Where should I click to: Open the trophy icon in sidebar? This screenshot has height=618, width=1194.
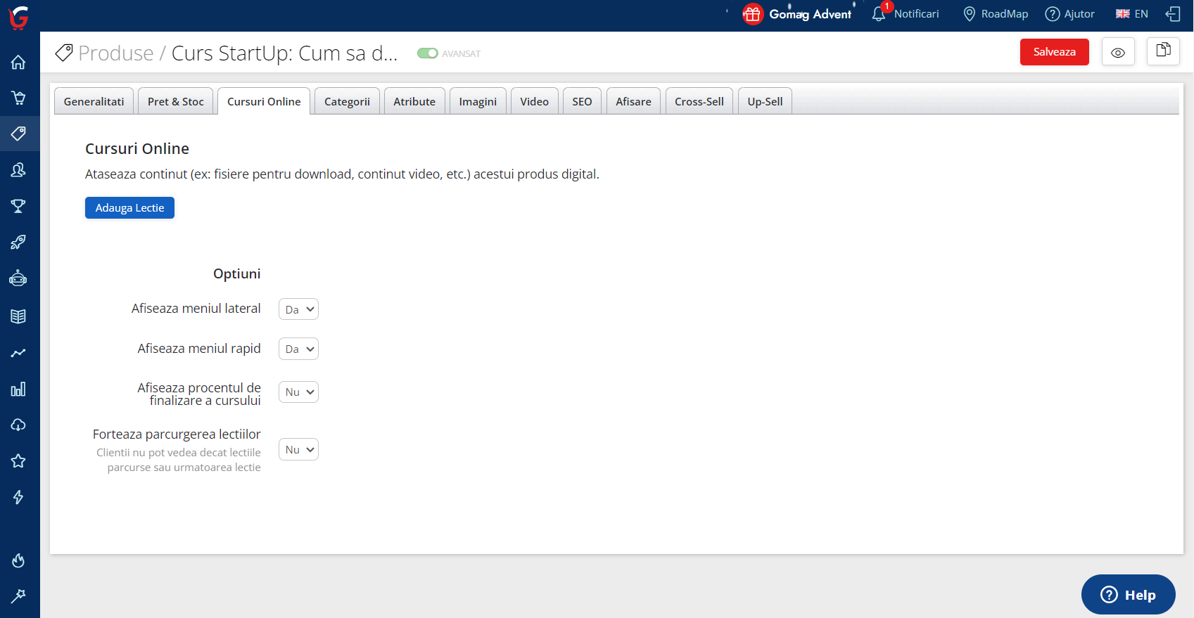(x=18, y=206)
